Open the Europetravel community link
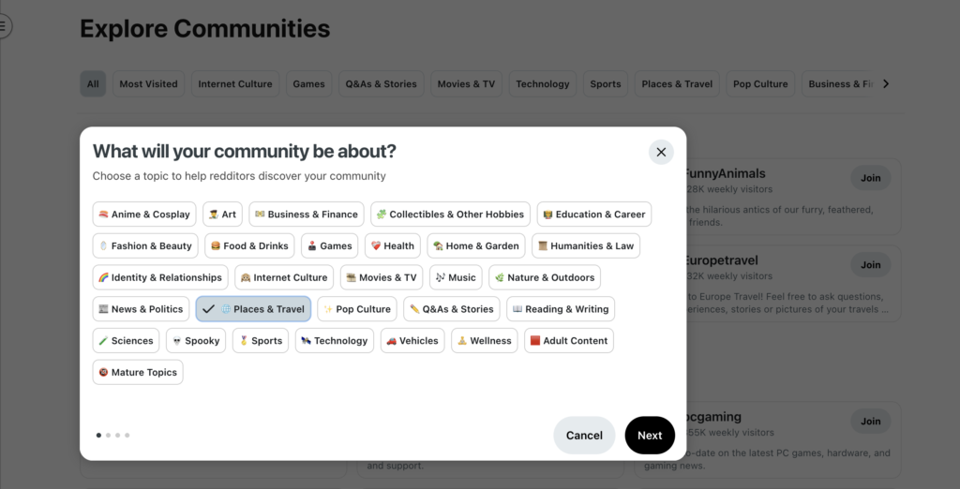 (722, 260)
